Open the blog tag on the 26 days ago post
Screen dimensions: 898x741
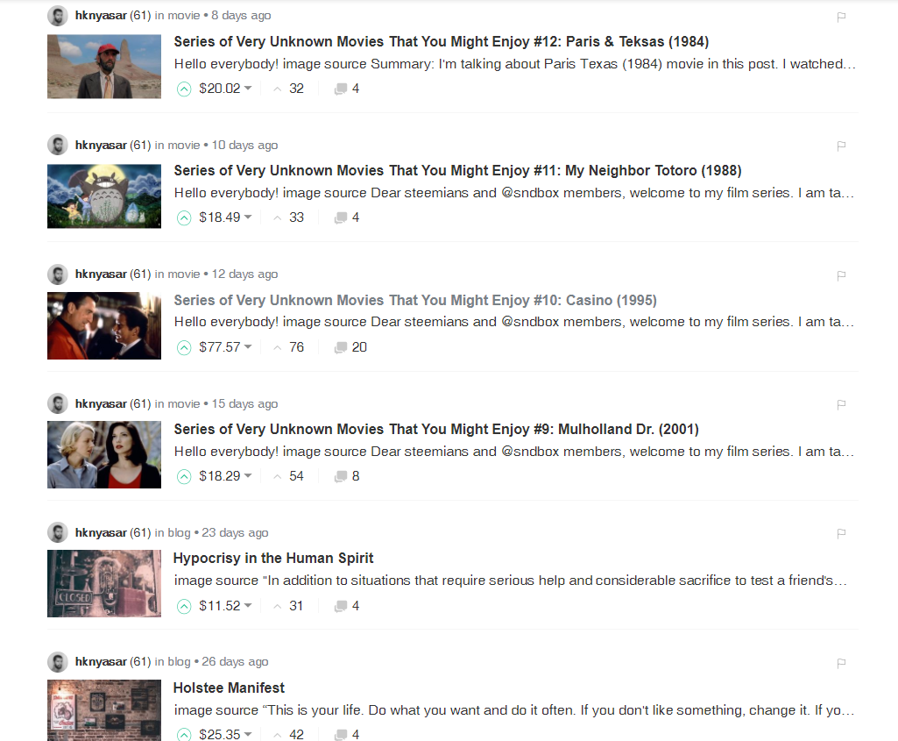(179, 661)
